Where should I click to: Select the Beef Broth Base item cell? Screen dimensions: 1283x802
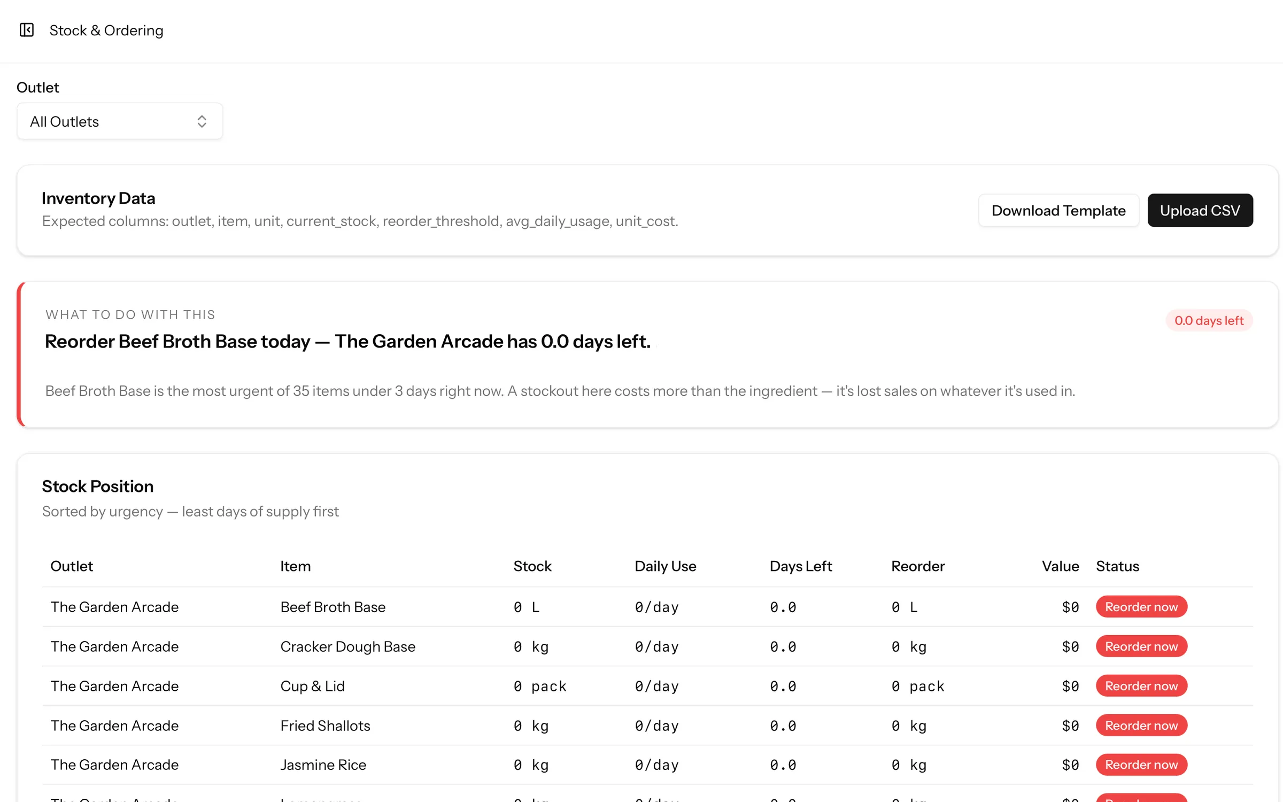click(333, 607)
